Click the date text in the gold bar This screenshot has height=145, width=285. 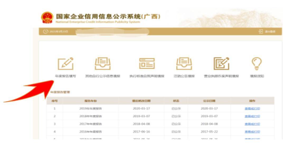pyautogui.click(x=59, y=32)
